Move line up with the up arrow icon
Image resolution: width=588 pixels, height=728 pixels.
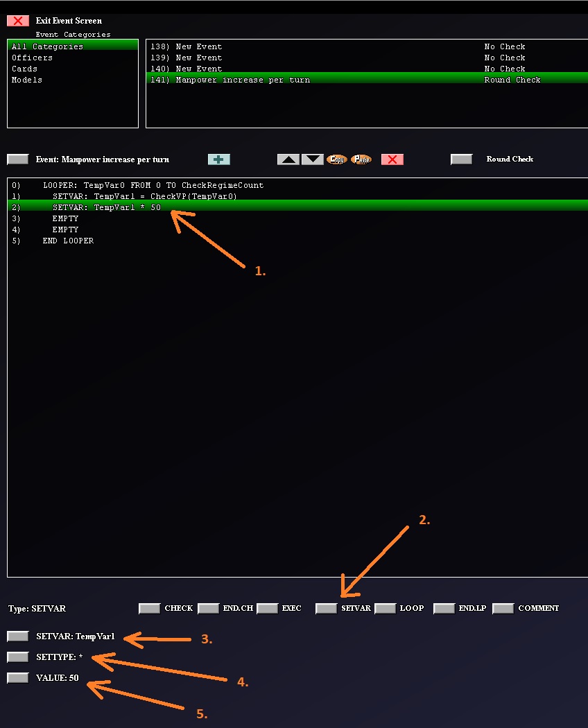(288, 159)
